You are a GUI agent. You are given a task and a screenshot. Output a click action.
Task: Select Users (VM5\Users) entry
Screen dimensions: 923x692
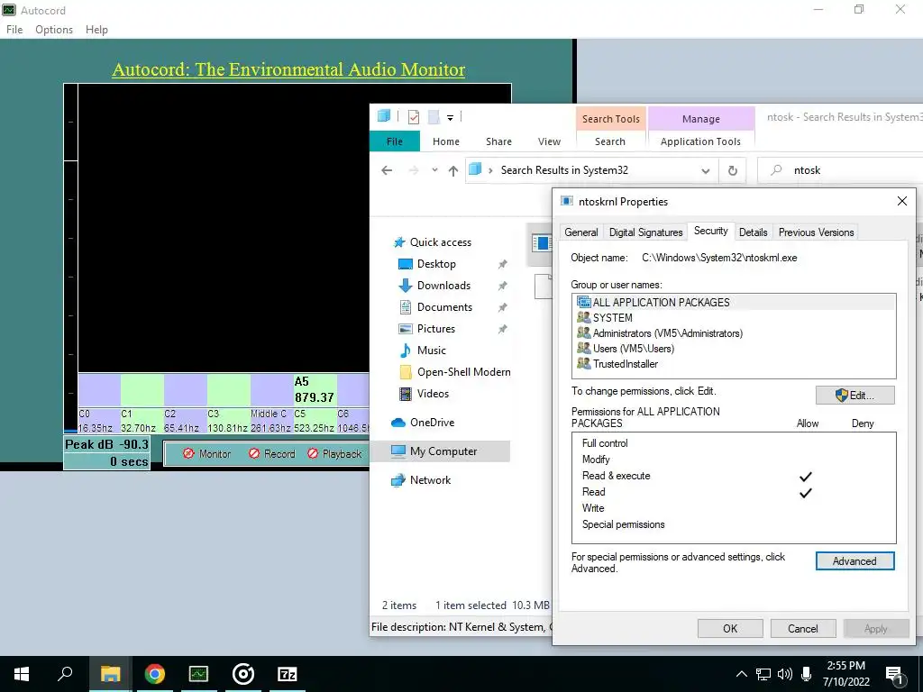click(734, 349)
